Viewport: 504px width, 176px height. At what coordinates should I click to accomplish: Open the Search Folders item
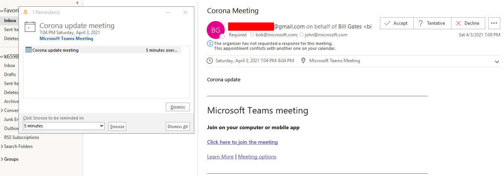point(18,146)
